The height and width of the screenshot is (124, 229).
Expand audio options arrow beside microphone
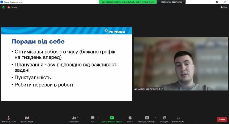pos(15,118)
